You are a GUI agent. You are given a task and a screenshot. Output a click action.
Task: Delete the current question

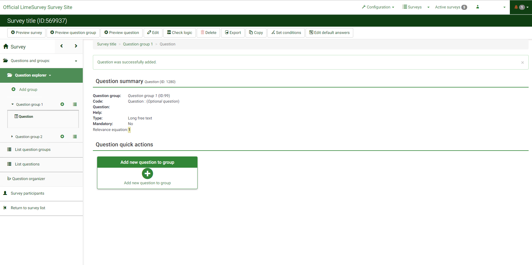208,33
